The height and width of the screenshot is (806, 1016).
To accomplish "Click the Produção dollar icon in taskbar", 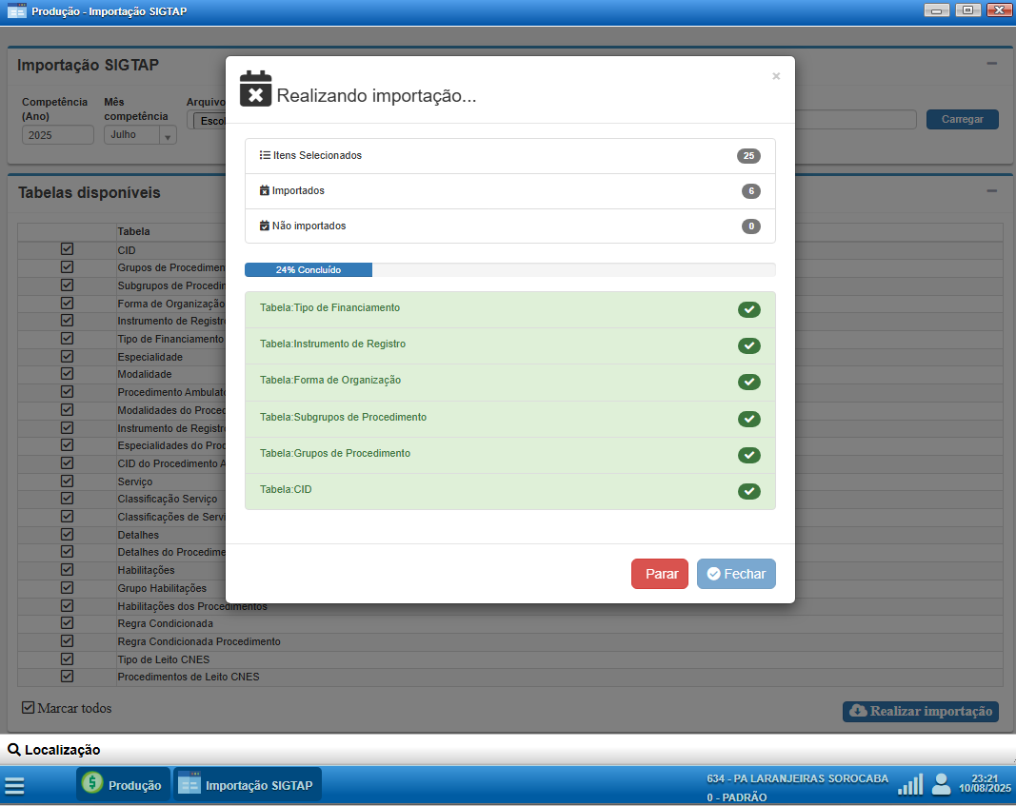I will coord(92,785).
